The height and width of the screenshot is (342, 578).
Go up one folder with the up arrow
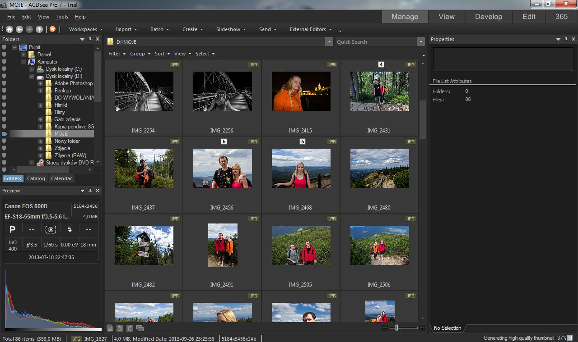[39, 29]
